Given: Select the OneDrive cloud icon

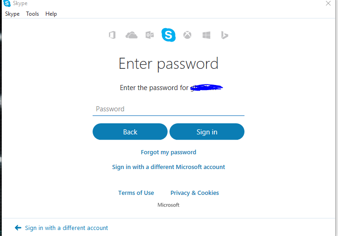Looking at the screenshot, I should pyautogui.click(x=131, y=35).
